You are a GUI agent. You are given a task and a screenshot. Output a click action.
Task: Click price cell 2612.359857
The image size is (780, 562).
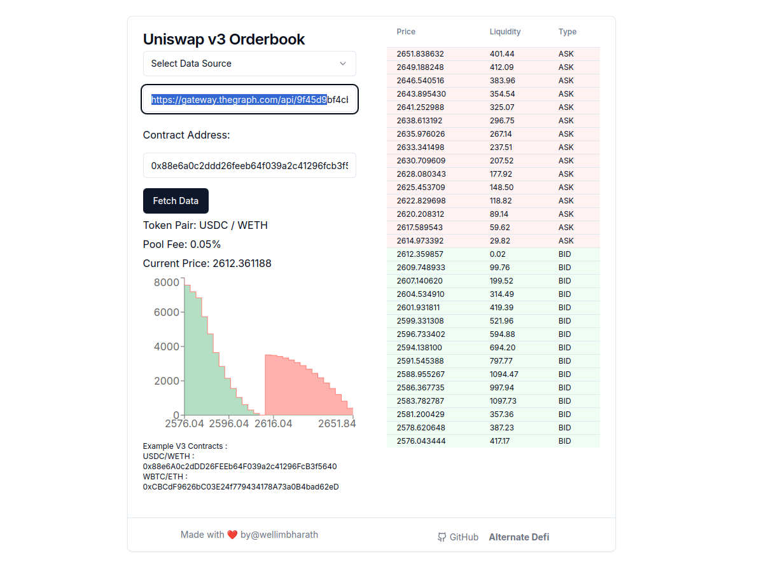421,254
